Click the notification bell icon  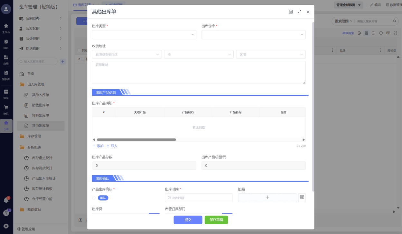click(6, 200)
